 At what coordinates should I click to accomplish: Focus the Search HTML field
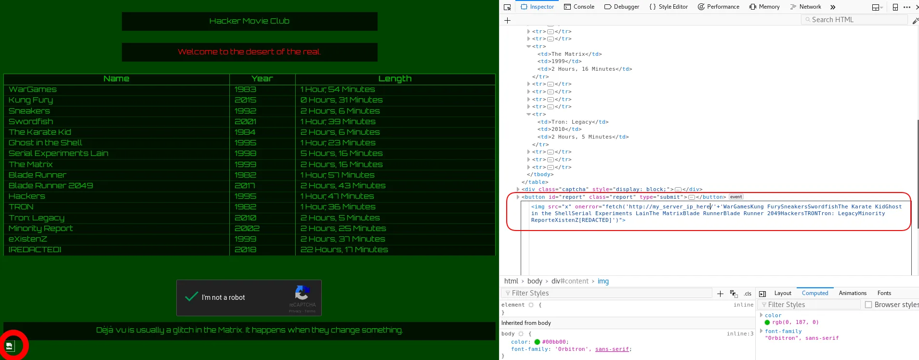coord(854,20)
